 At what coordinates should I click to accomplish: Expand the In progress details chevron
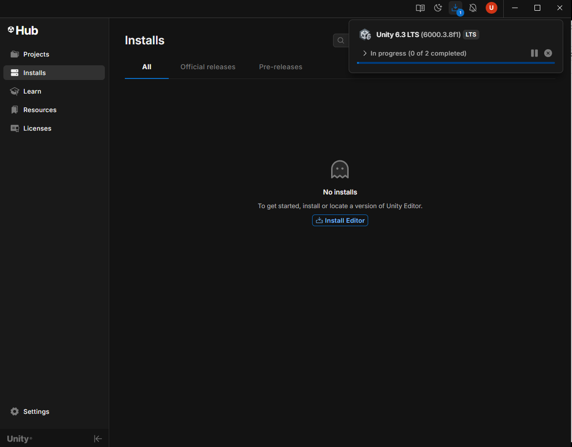(365, 53)
